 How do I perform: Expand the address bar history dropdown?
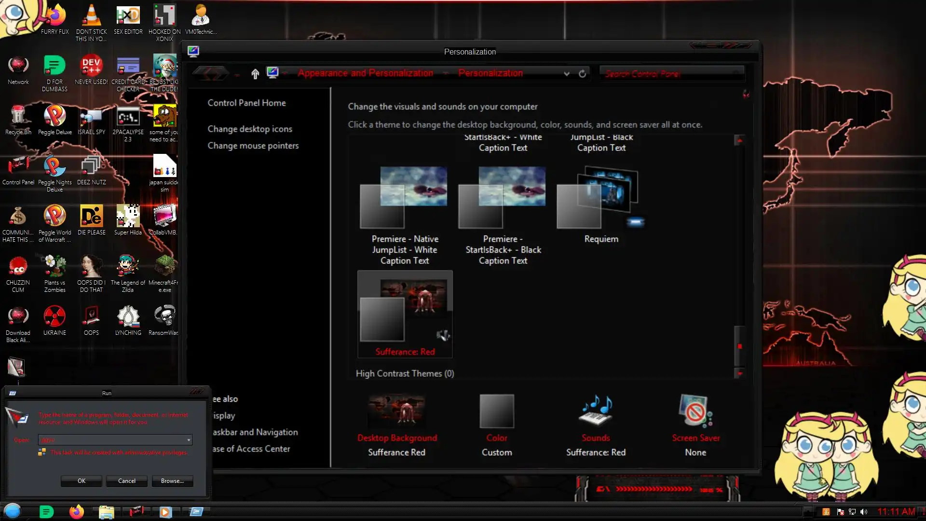[x=567, y=74]
